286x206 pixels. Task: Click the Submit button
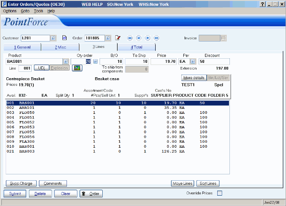(x=15, y=194)
